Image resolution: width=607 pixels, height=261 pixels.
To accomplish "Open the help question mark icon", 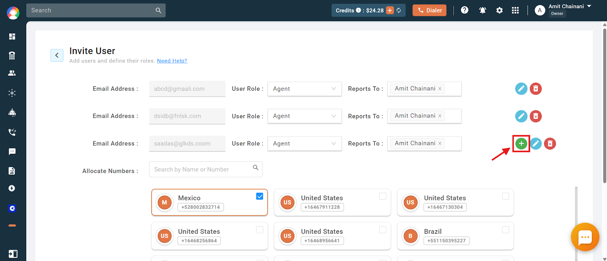I will (465, 10).
